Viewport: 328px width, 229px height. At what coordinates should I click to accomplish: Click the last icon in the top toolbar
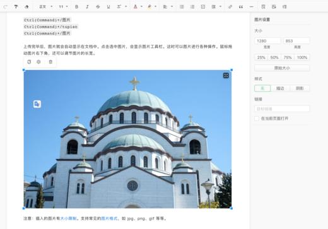284,7
